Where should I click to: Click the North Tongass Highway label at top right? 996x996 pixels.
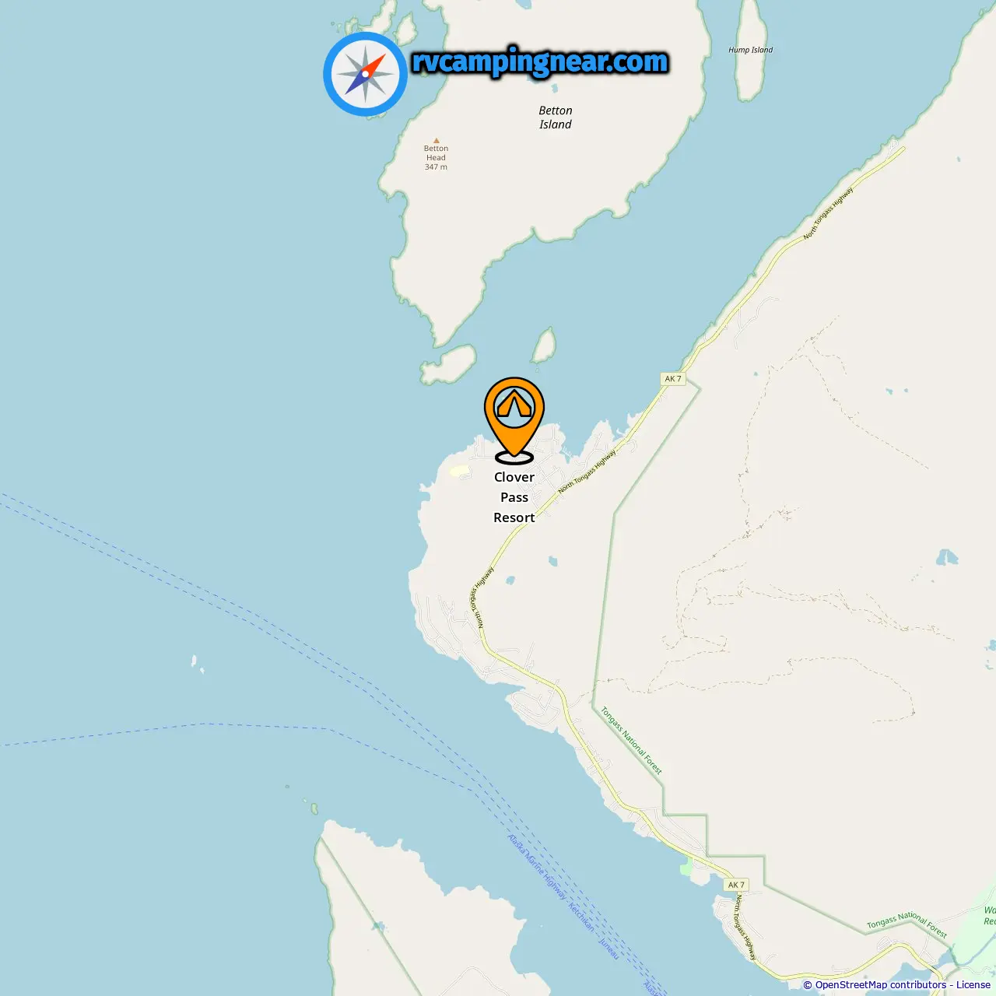click(829, 212)
